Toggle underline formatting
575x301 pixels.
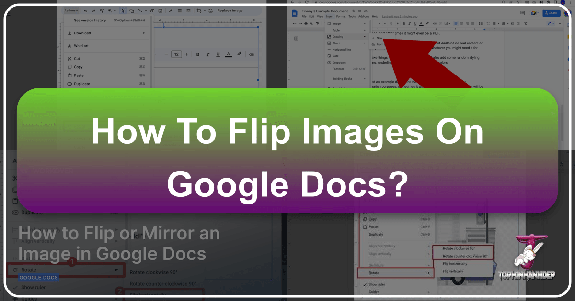tap(218, 54)
